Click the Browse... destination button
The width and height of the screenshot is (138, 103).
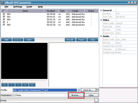76,95
